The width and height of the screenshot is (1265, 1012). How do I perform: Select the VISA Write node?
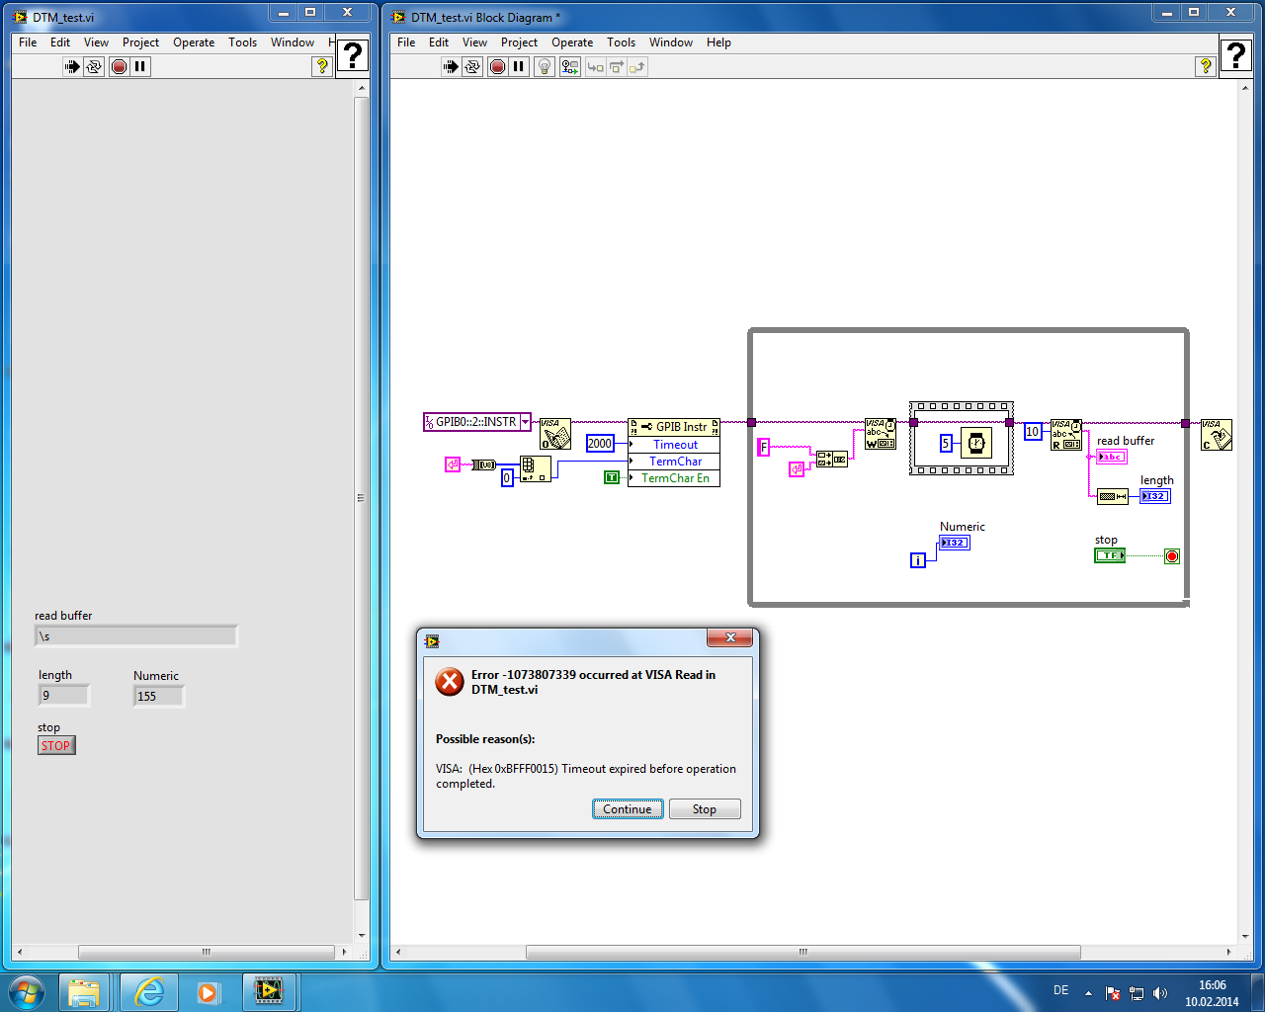click(x=881, y=434)
